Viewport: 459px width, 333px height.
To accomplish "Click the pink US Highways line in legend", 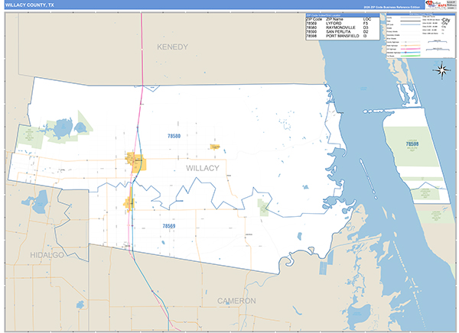I will click(410, 49).
